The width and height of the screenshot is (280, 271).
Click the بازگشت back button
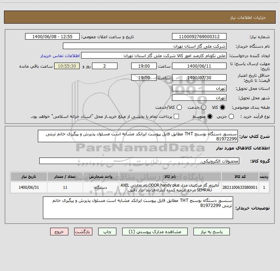pos(83,232)
